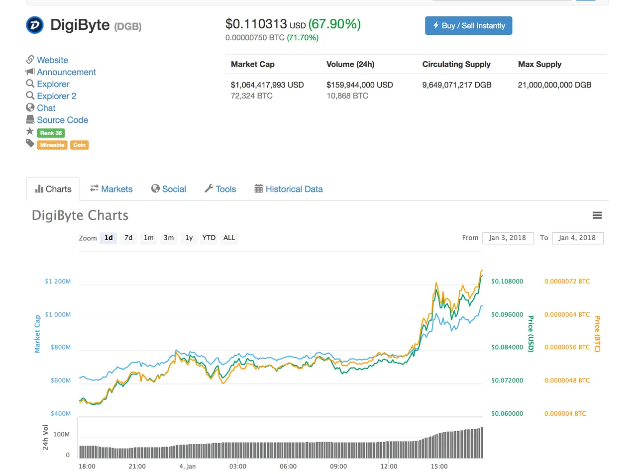Click the (67.90%) price change text

pyautogui.click(x=334, y=24)
